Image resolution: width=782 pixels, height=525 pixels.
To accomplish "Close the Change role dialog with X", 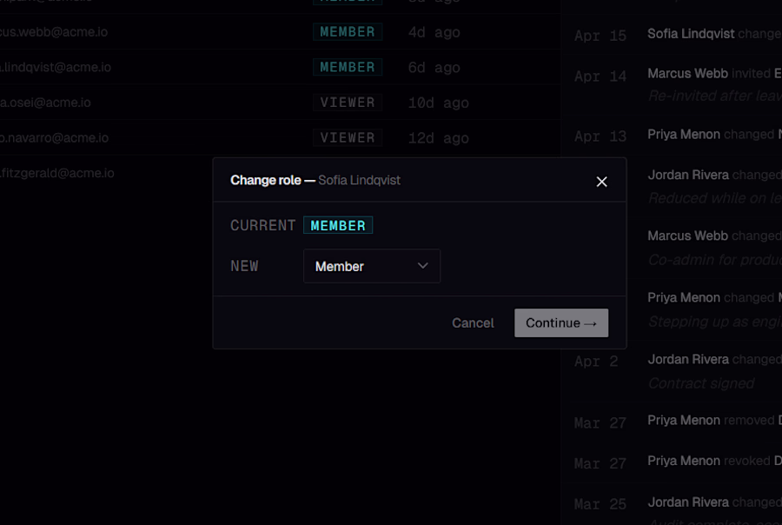I will pos(601,182).
